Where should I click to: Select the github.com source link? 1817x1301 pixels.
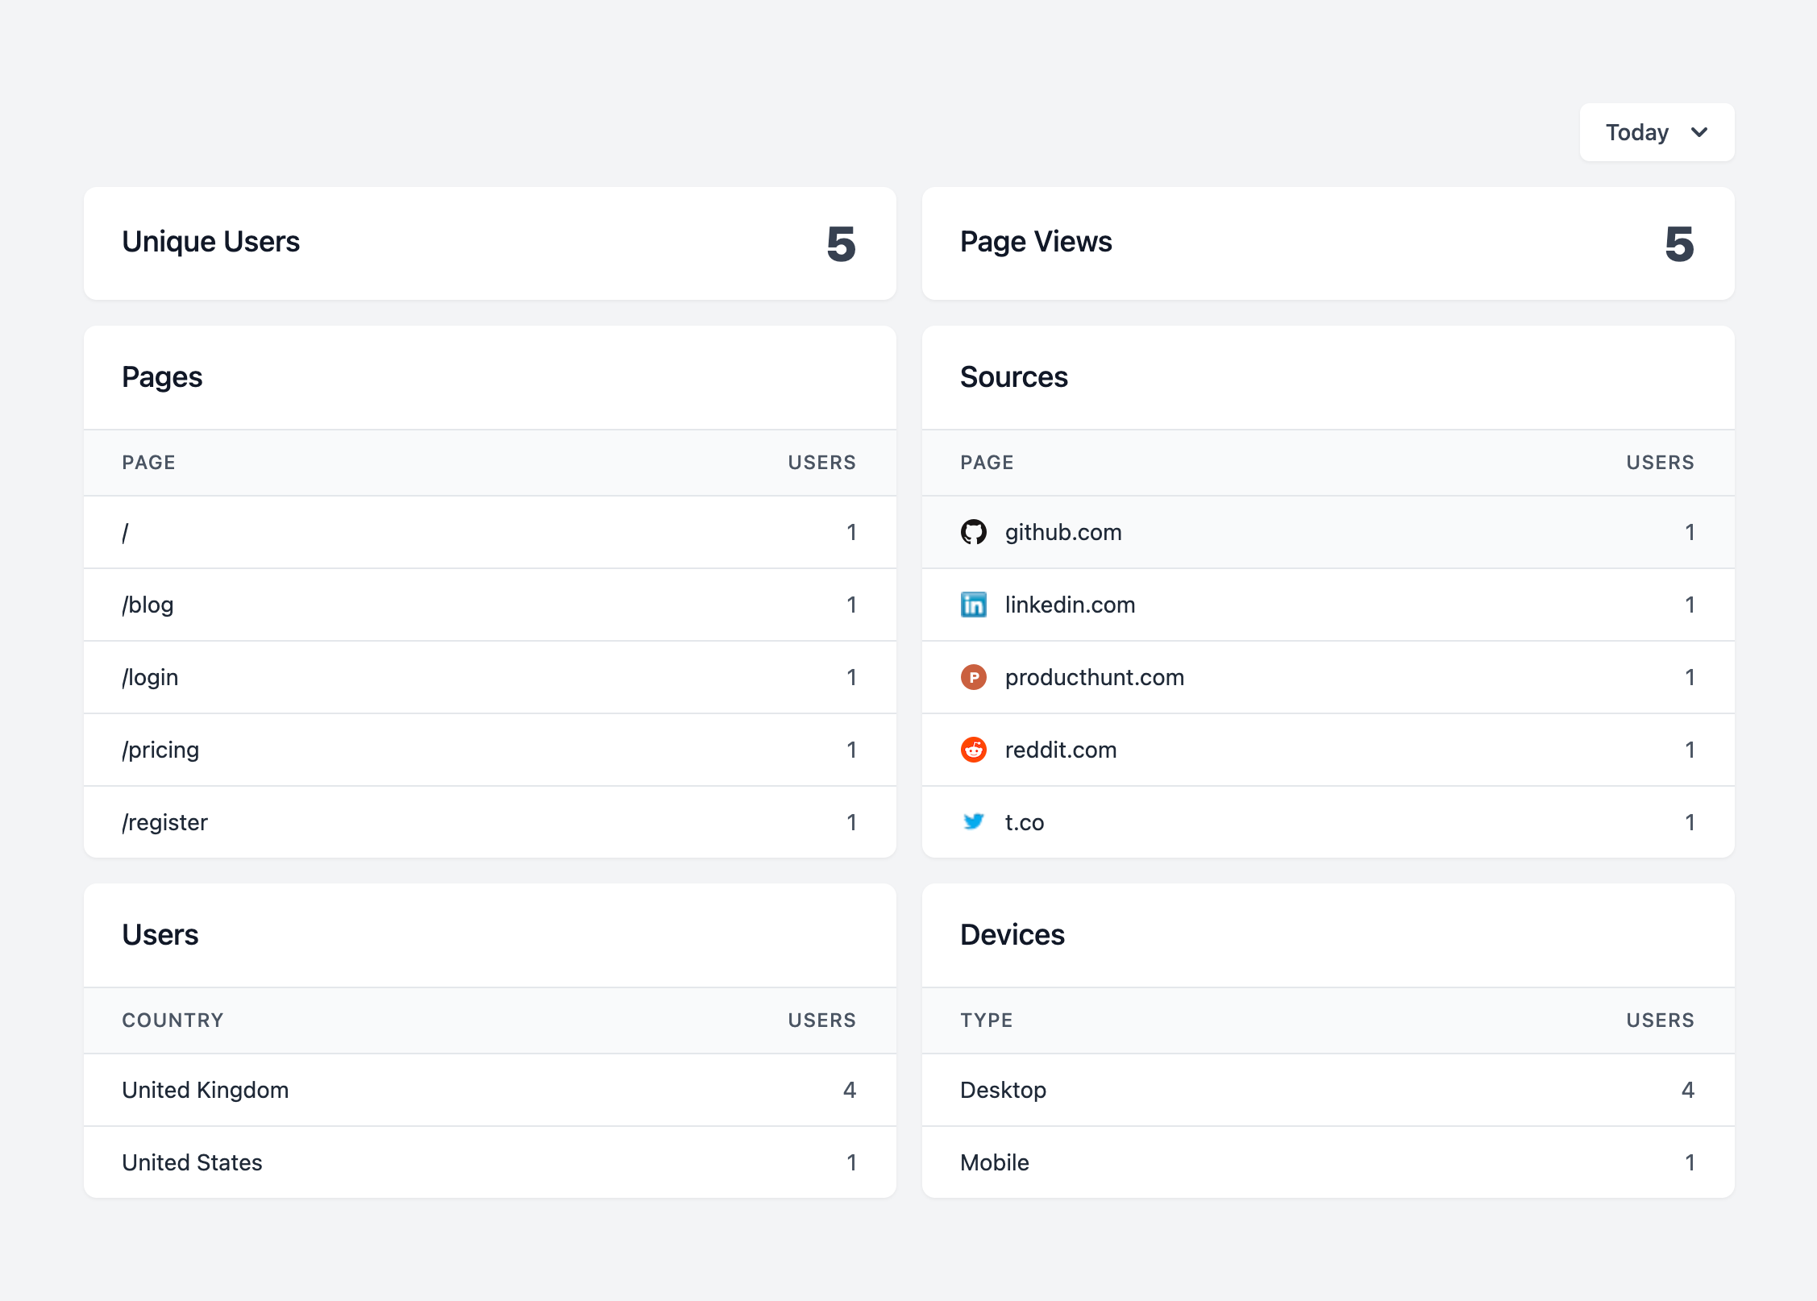[1063, 532]
